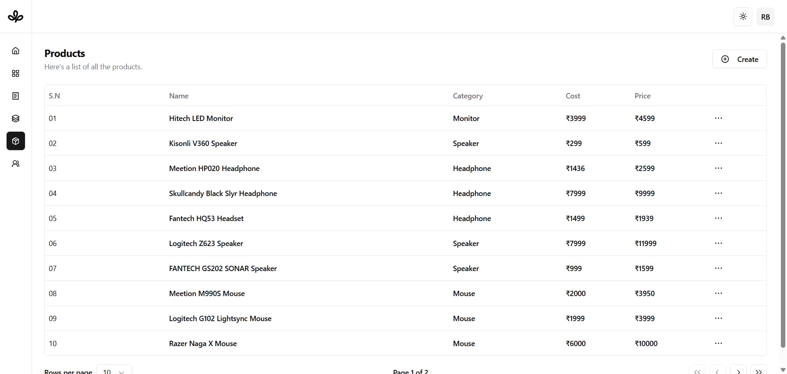Open the stacked layers icon in sidebar
Viewport: 787px width, 374px height.
coord(16,119)
